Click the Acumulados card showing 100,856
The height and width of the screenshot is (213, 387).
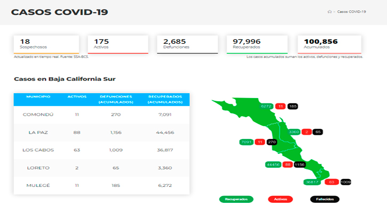point(325,44)
